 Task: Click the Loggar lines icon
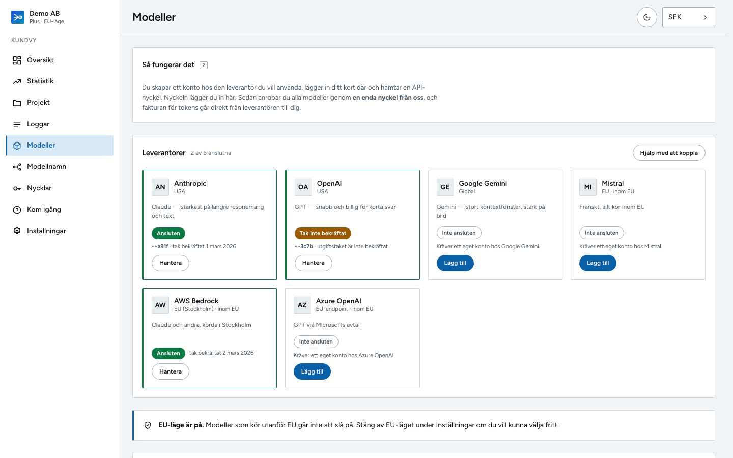(17, 124)
